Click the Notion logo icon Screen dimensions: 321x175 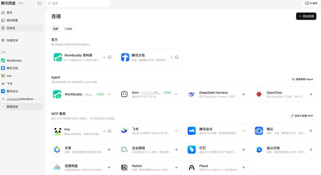pyautogui.click(x=124, y=168)
